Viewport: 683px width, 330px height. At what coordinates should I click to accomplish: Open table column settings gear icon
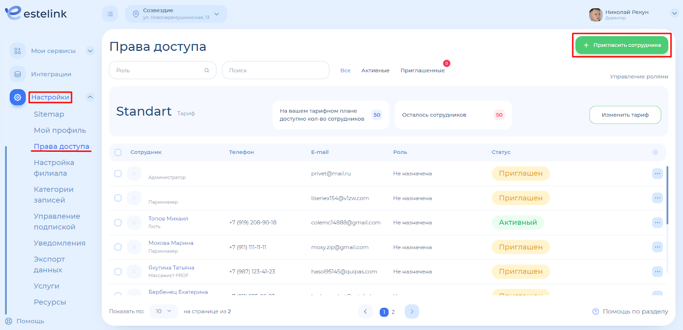(x=655, y=152)
